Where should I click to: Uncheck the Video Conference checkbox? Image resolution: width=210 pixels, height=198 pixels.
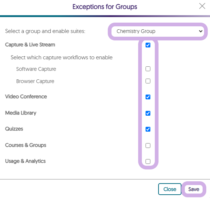coord(148,97)
